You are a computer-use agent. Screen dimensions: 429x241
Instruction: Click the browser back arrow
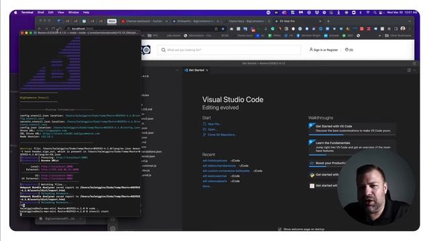[40, 29]
